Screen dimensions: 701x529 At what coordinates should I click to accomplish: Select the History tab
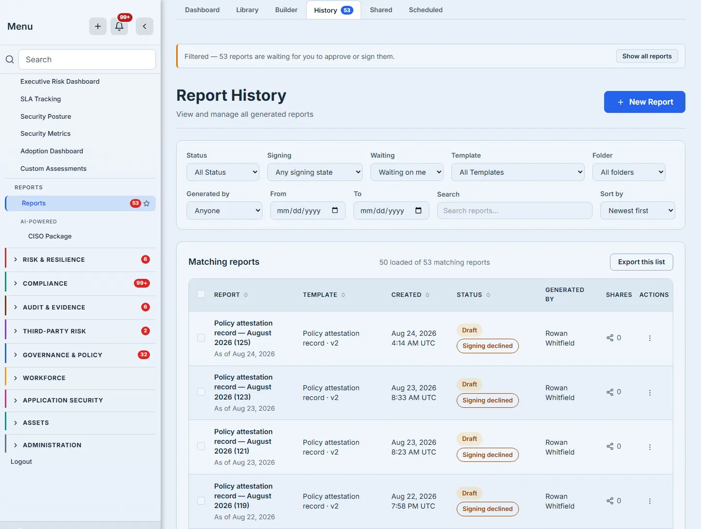point(333,10)
